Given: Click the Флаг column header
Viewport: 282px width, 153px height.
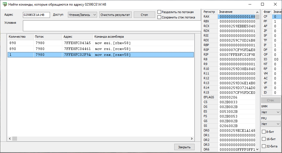Looking at the screenshot, I should point(267,12).
